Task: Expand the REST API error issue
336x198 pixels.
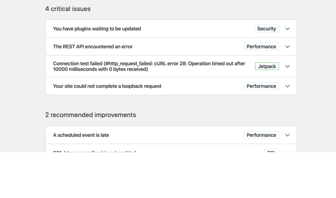Action: click(287, 46)
